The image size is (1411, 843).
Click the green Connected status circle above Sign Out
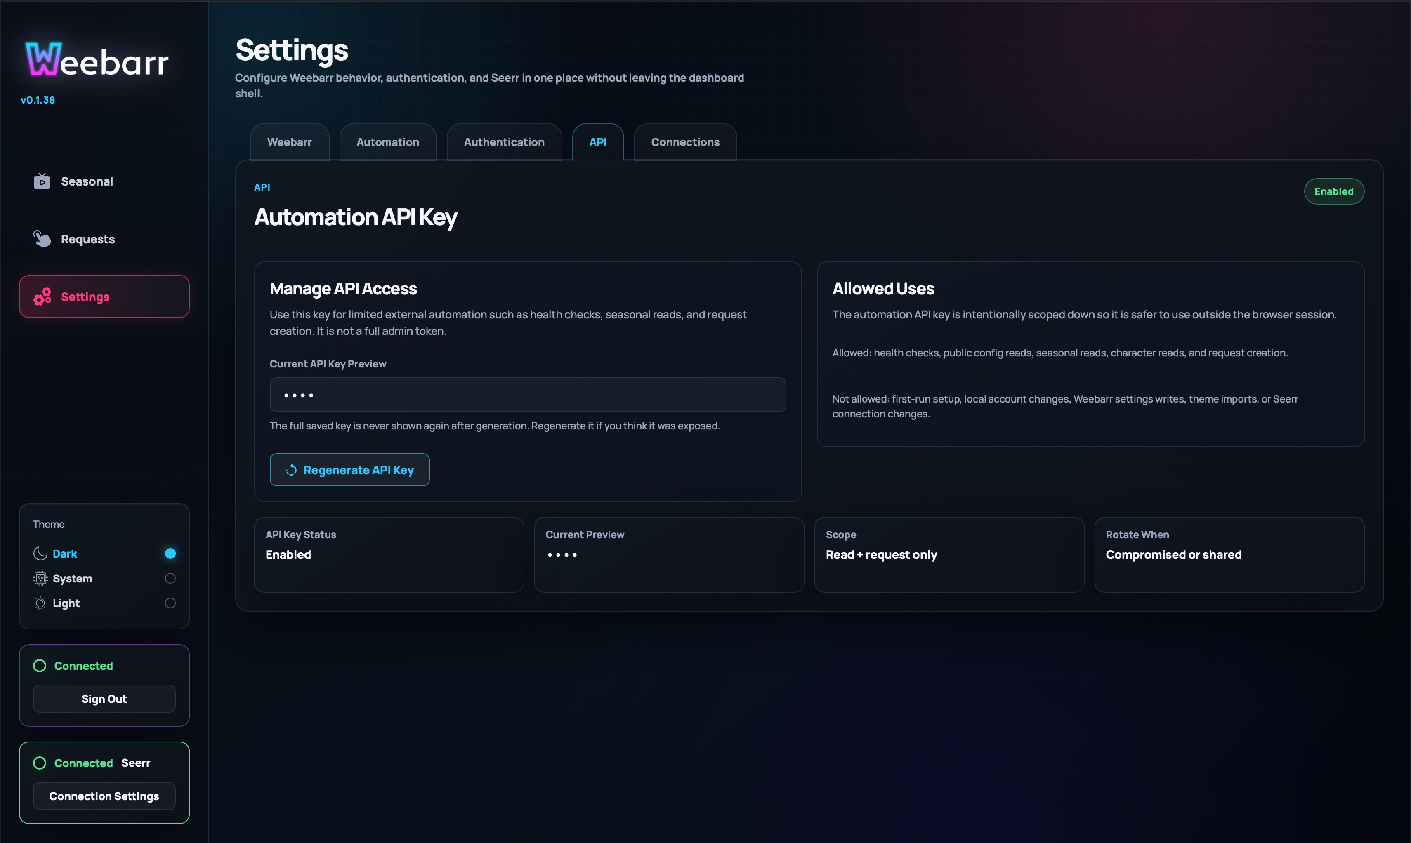pyautogui.click(x=39, y=666)
